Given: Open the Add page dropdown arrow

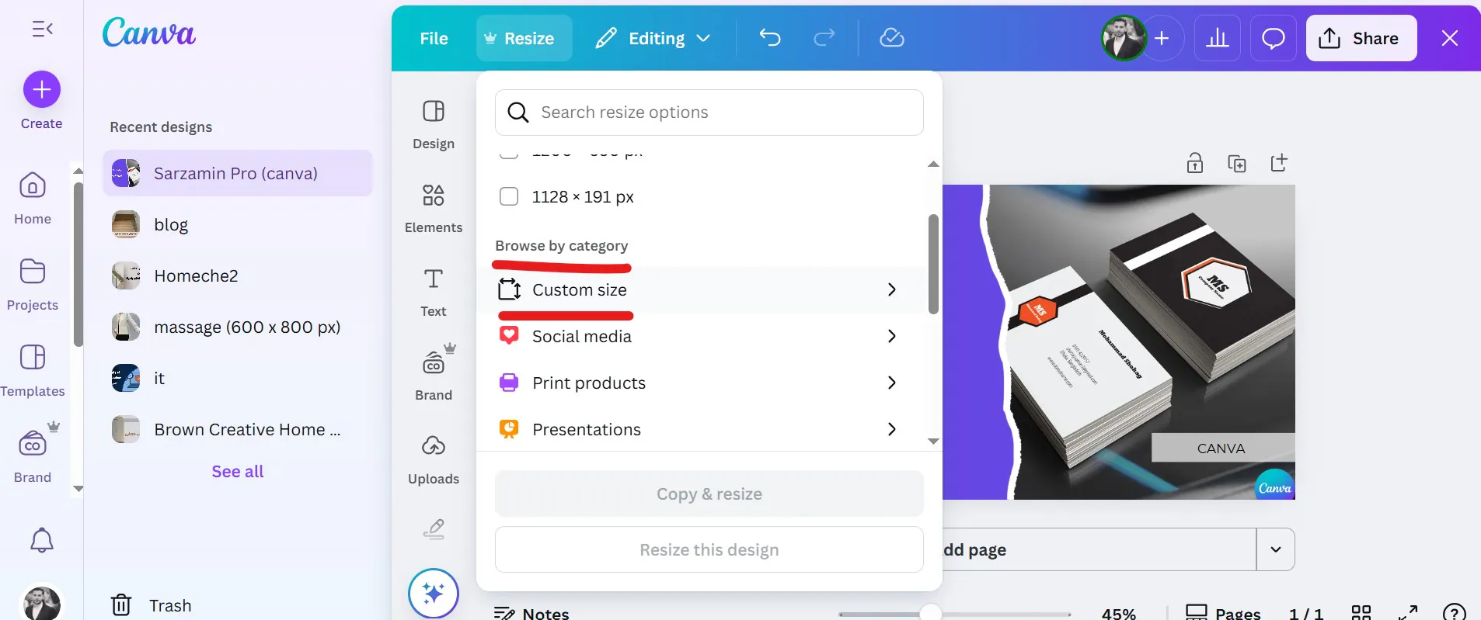Looking at the screenshot, I should tap(1276, 549).
